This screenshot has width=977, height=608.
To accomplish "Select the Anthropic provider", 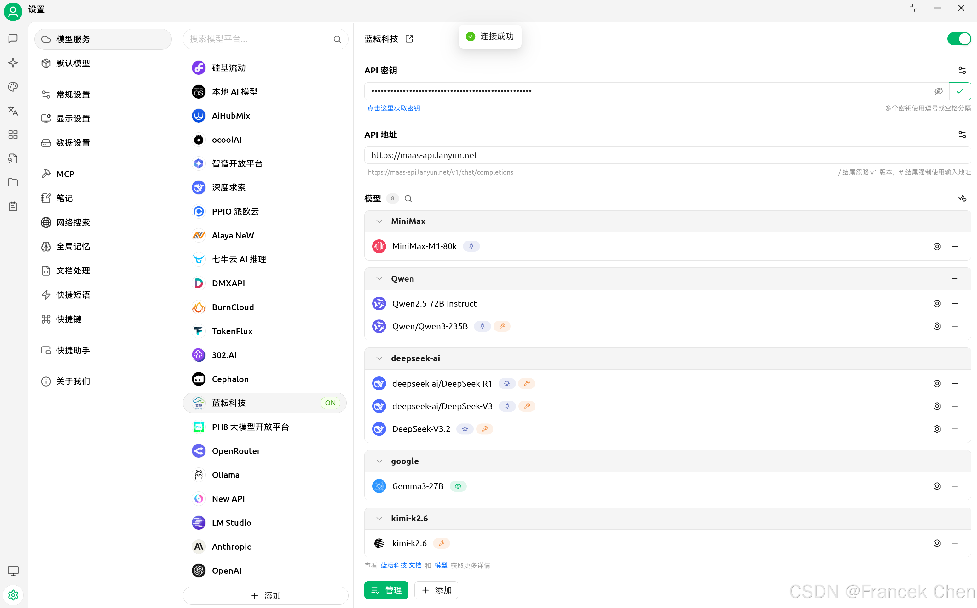I will (265, 547).
